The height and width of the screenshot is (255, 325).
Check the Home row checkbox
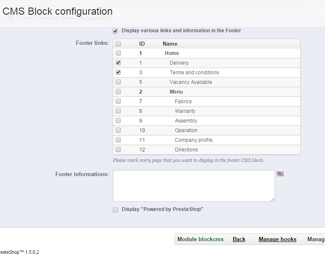click(118, 53)
